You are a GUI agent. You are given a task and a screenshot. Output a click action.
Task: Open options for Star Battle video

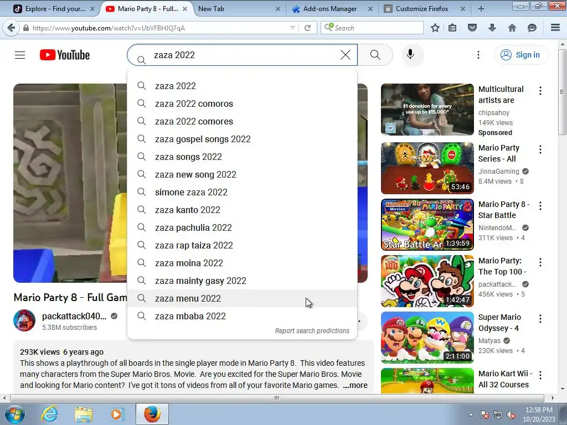coord(540,206)
